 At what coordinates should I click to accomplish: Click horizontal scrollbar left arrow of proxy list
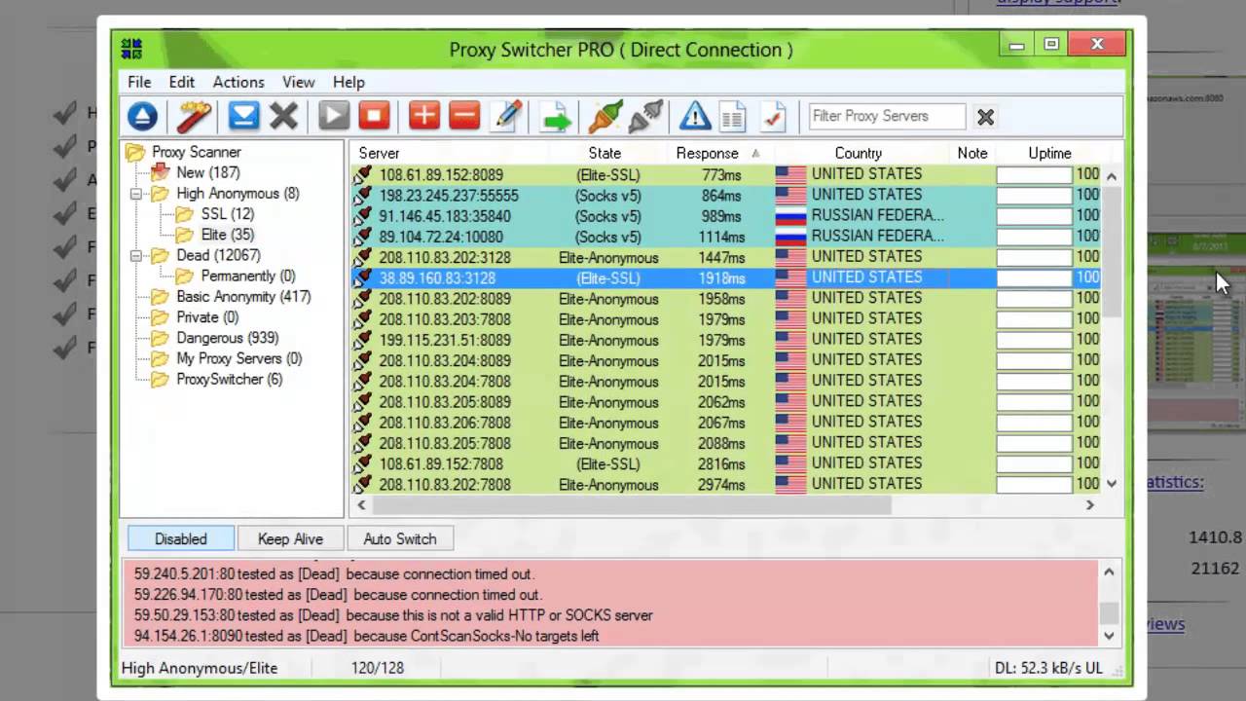(x=361, y=504)
